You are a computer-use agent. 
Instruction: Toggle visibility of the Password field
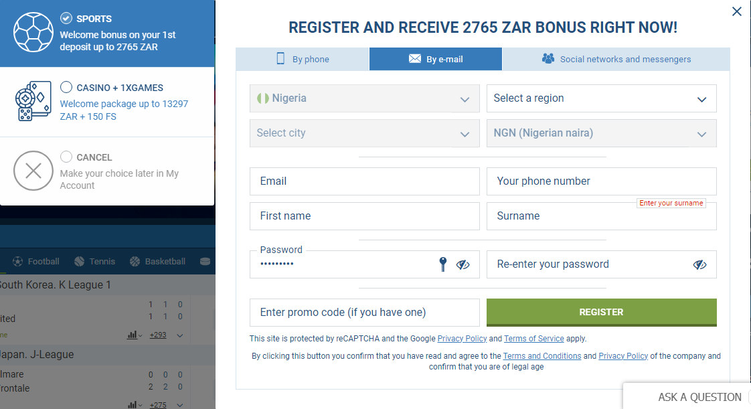pyautogui.click(x=463, y=264)
